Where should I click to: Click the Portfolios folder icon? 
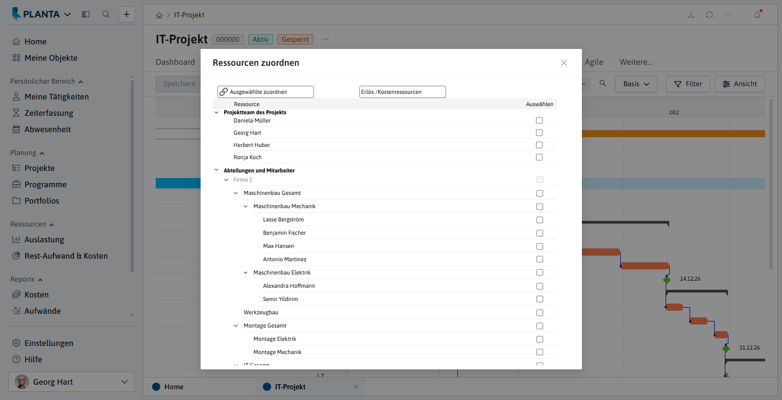(16, 201)
